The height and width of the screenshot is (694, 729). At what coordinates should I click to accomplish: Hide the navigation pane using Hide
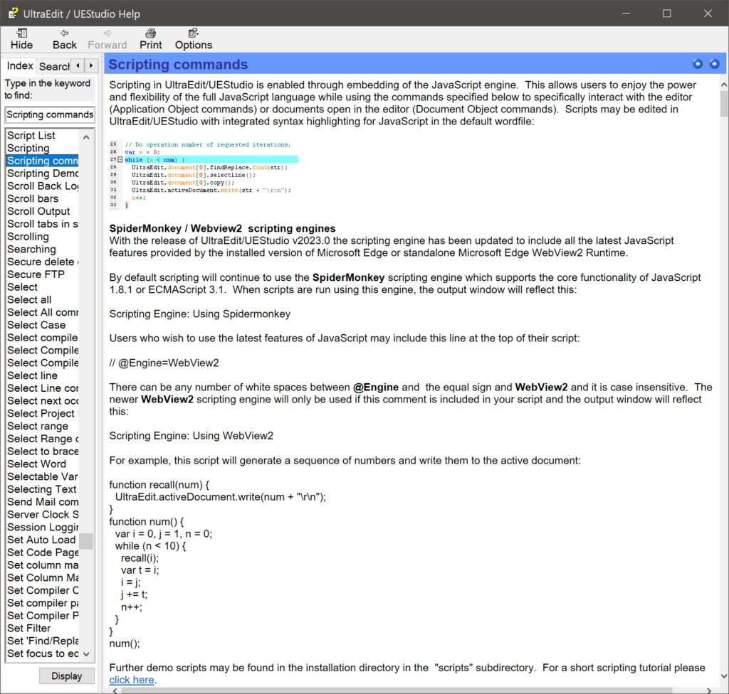tap(21, 39)
